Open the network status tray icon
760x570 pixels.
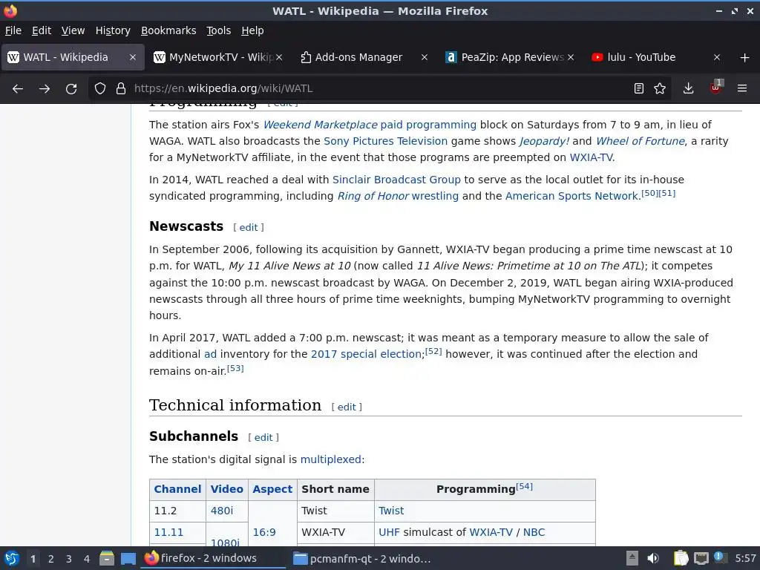coord(701,558)
